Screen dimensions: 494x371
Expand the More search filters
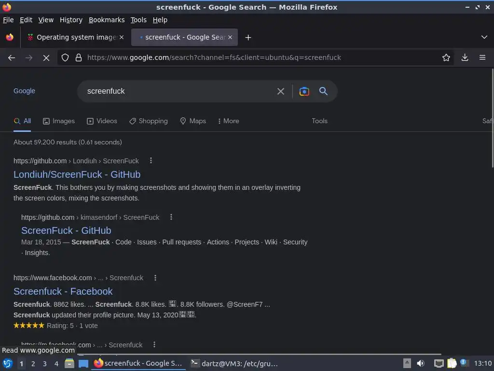click(228, 121)
